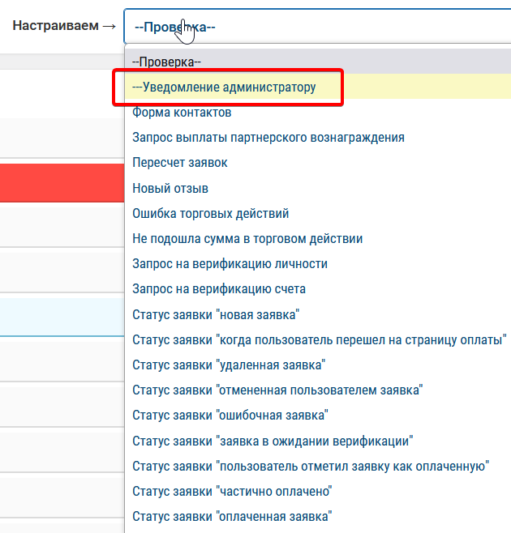511x533 pixels.
Task: Select «Пересчет заявок» list item
Action: (180, 163)
